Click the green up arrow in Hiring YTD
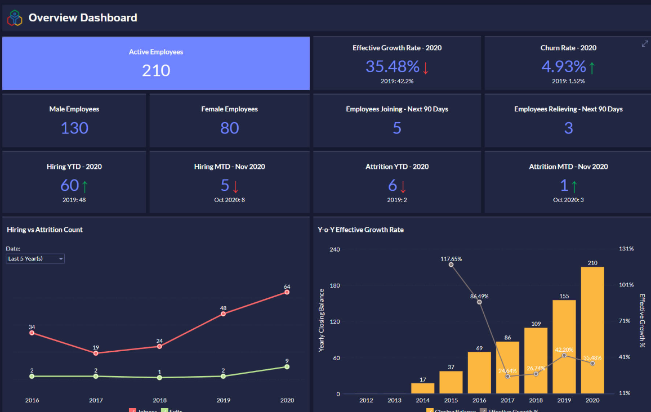The image size is (651, 412). point(85,186)
